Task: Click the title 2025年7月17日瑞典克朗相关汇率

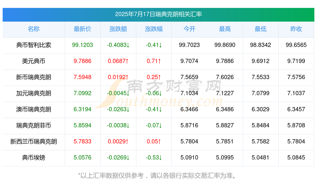Action: pos(158,14)
